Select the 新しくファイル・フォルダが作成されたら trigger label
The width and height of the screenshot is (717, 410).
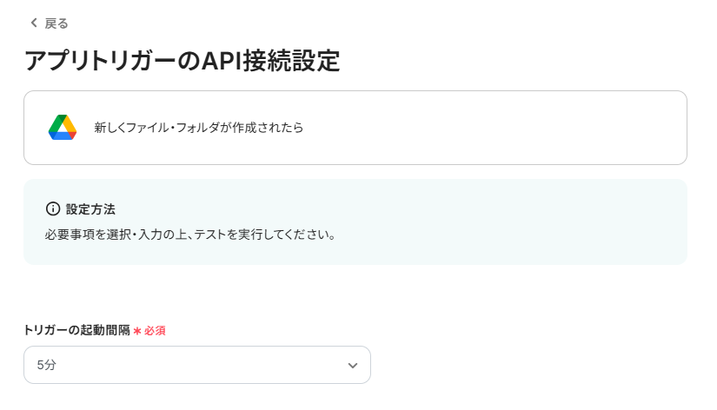coord(199,128)
